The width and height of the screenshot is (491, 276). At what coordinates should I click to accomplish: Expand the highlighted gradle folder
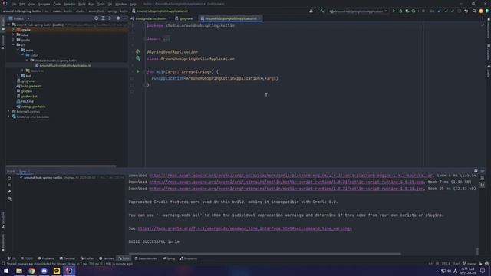tap(14, 30)
